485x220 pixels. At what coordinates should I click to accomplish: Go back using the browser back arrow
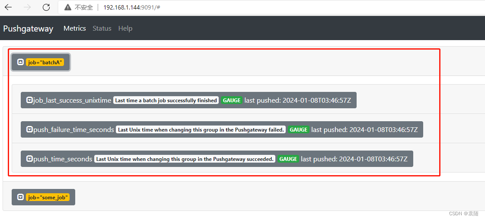click(x=8, y=7)
